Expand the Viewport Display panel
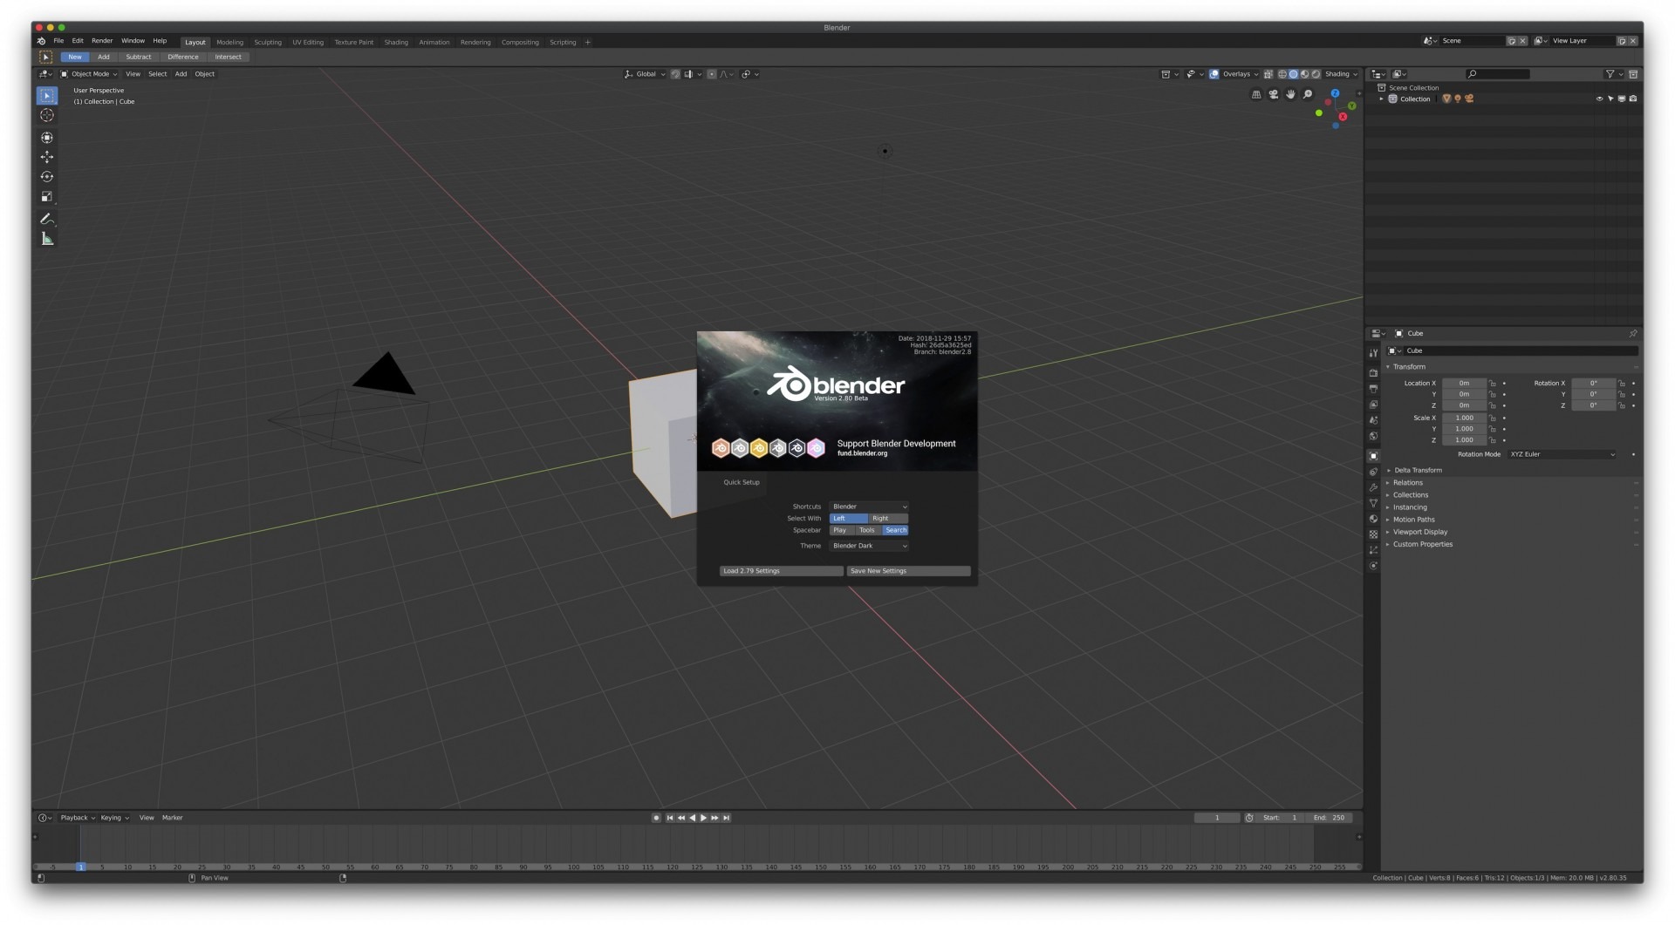 (x=1419, y=532)
